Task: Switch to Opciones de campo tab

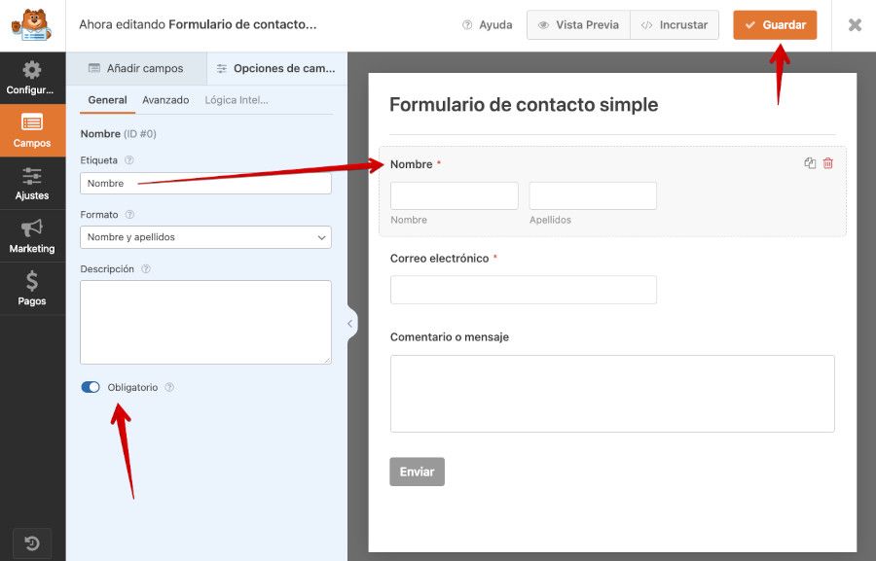Action: pos(277,68)
